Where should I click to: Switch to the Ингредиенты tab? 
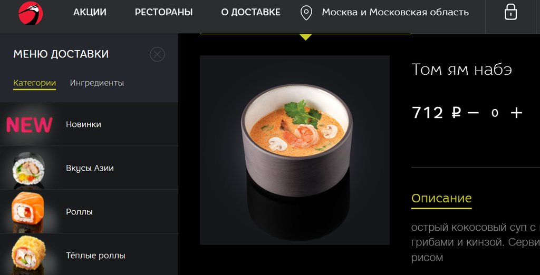point(97,83)
